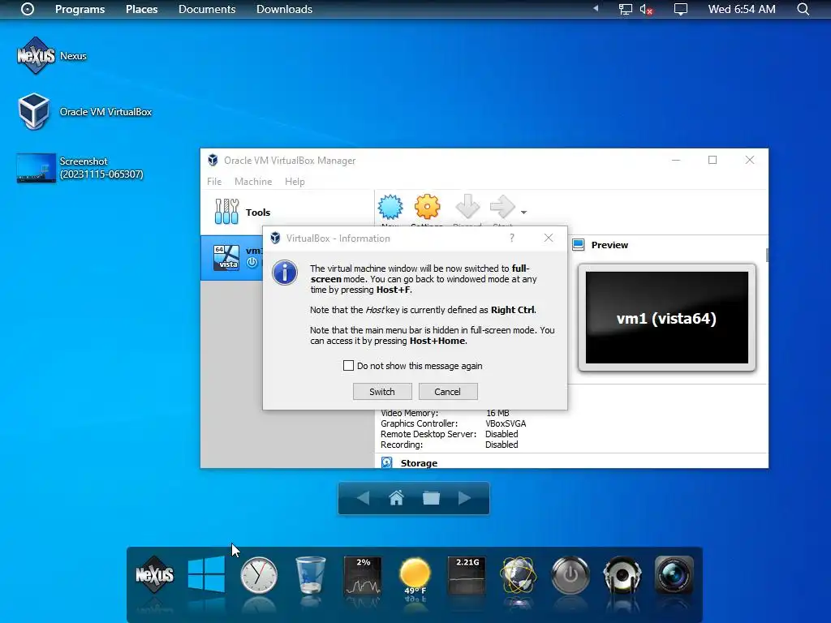Click the dialog's question-mark help button
The image size is (831, 623).
[511, 238]
